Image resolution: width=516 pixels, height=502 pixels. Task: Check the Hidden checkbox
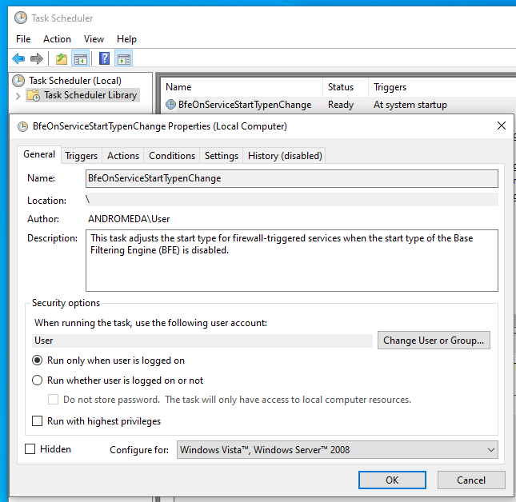30,448
